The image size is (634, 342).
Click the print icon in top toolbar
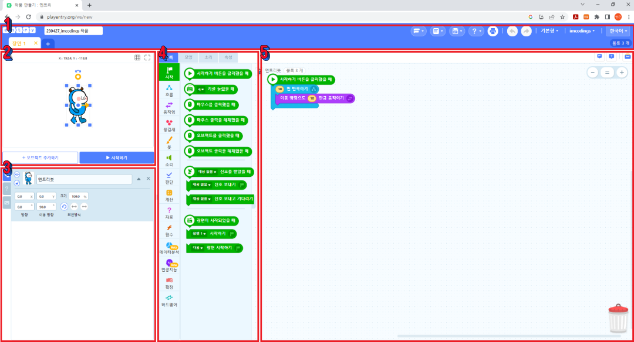tap(493, 31)
